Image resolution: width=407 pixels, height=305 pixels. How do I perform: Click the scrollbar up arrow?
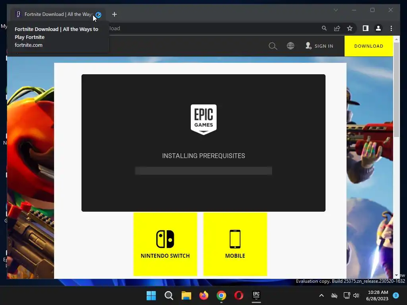click(396, 39)
